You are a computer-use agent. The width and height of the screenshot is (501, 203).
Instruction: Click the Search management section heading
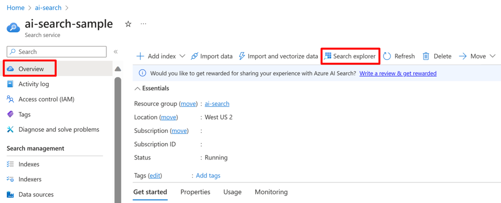[x=36, y=148]
